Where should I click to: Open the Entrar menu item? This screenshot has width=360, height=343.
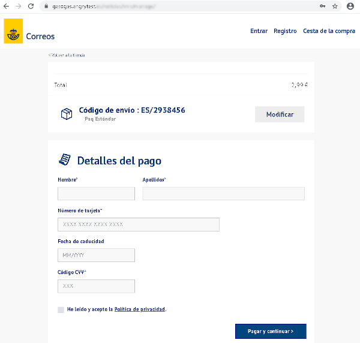(x=259, y=31)
